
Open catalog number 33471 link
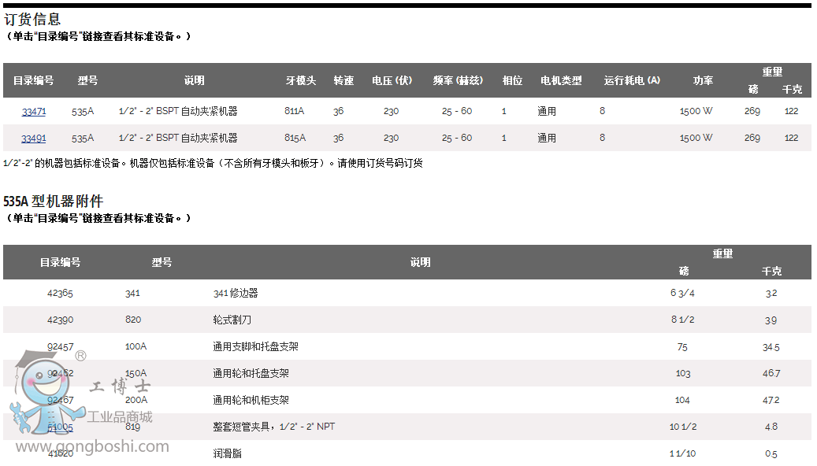(33, 112)
